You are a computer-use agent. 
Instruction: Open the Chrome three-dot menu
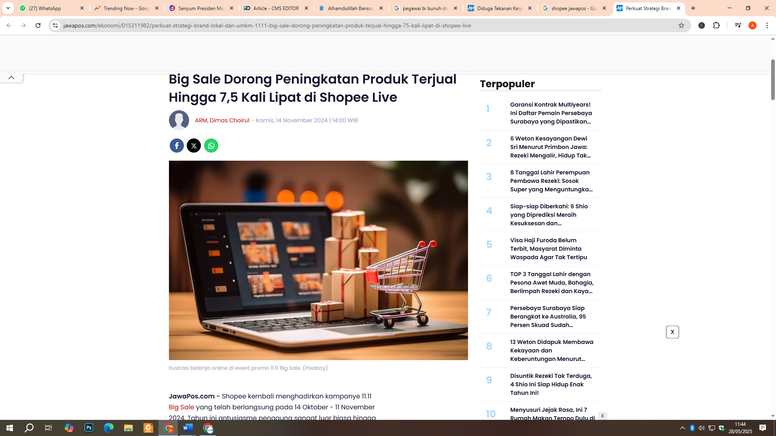click(767, 25)
